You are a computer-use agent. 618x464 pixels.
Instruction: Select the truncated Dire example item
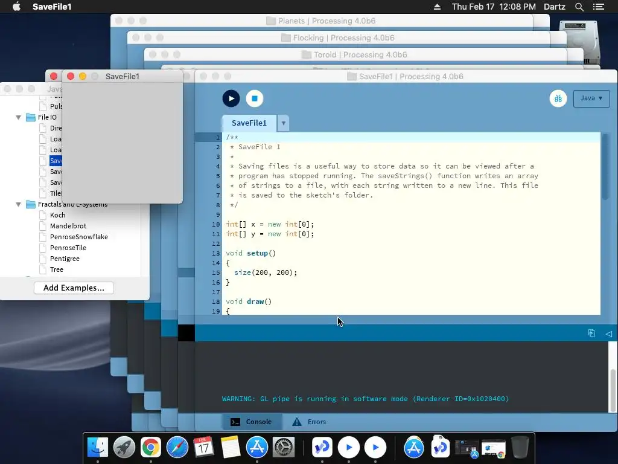point(56,128)
